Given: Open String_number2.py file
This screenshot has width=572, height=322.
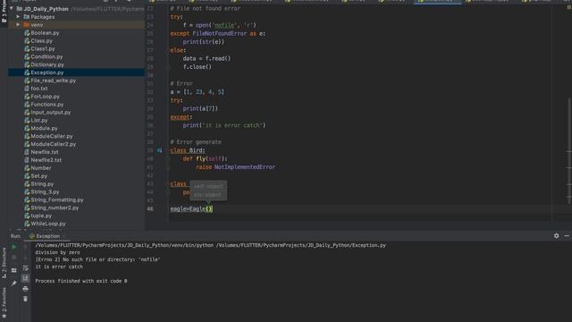Looking at the screenshot, I should 55,208.
